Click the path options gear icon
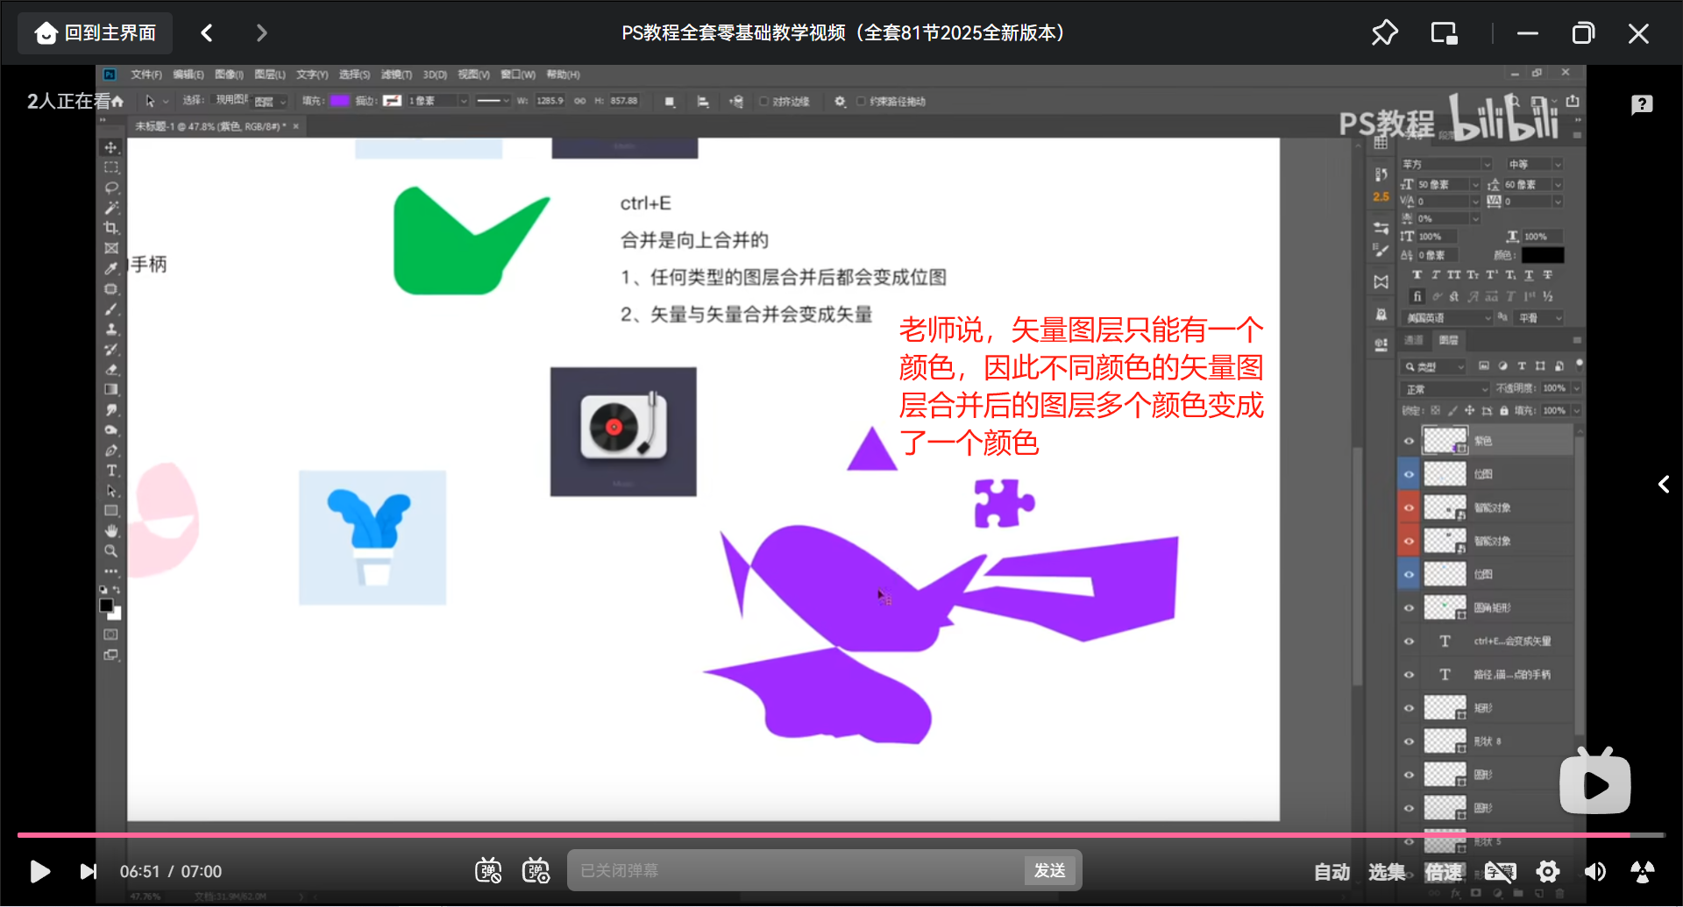The image size is (1683, 907). pyautogui.click(x=840, y=102)
